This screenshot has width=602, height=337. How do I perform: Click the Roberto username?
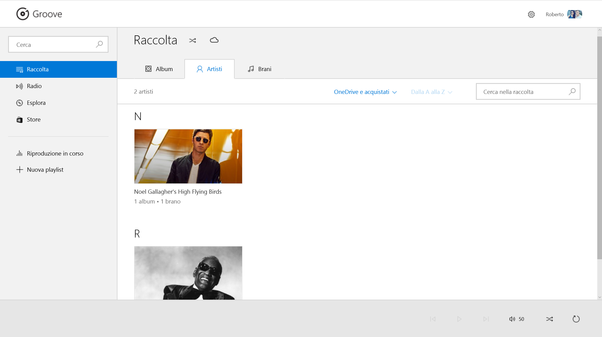pyautogui.click(x=555, y=14)
